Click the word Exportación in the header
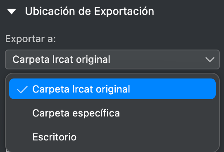 (124, 12)
